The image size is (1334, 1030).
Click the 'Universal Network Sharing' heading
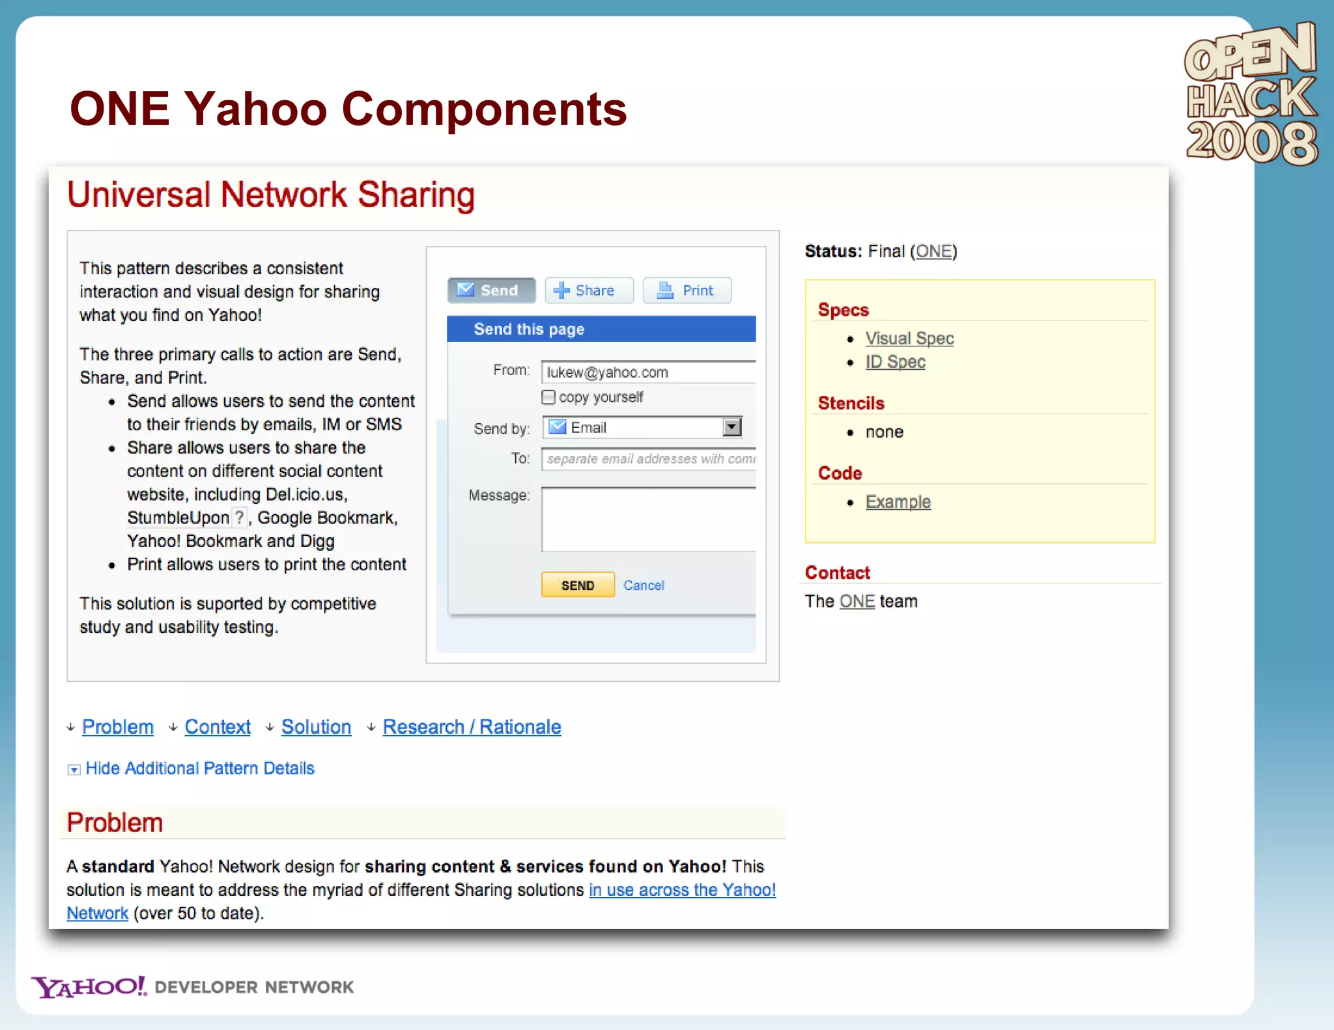[x=271, y=195]
